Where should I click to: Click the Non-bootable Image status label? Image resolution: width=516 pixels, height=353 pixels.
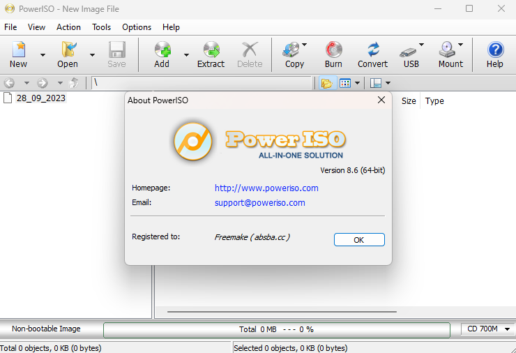pos(46,329)
